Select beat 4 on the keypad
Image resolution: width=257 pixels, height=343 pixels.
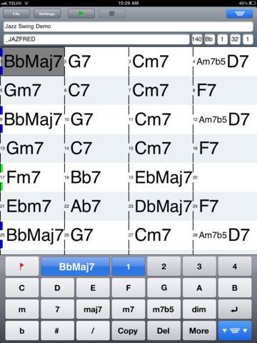[235, 267]
